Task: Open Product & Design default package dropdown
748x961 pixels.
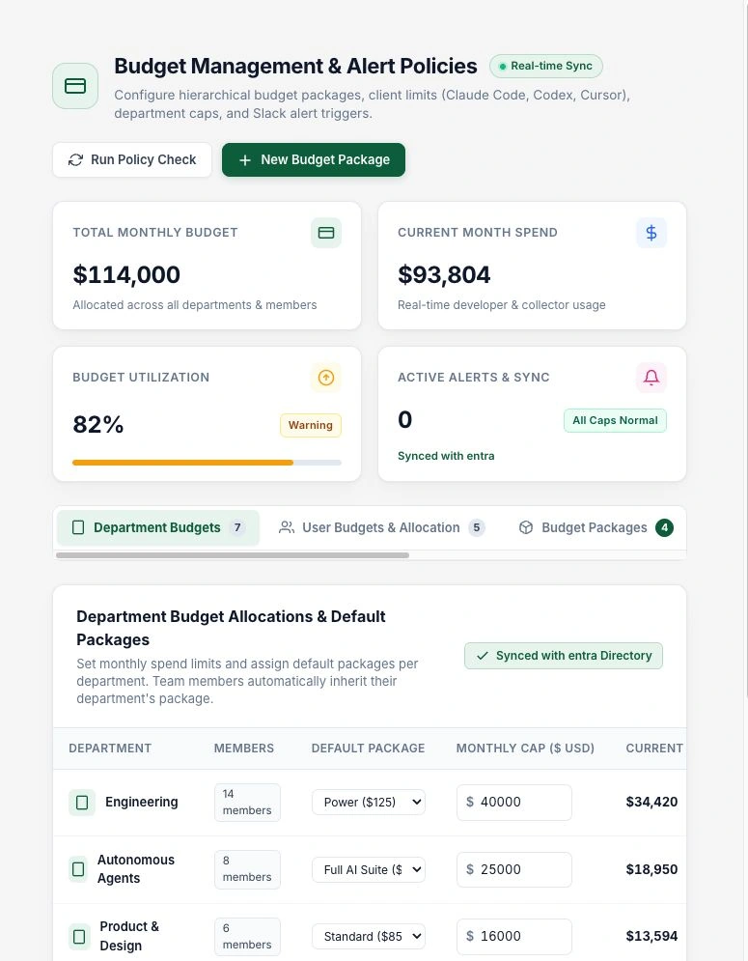Action: pyautogui.click(x=369, y=937)
